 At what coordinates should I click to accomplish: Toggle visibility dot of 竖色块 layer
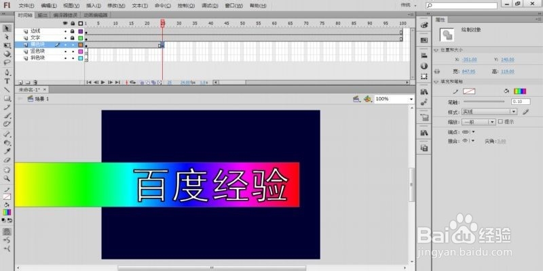pos(65,51)
